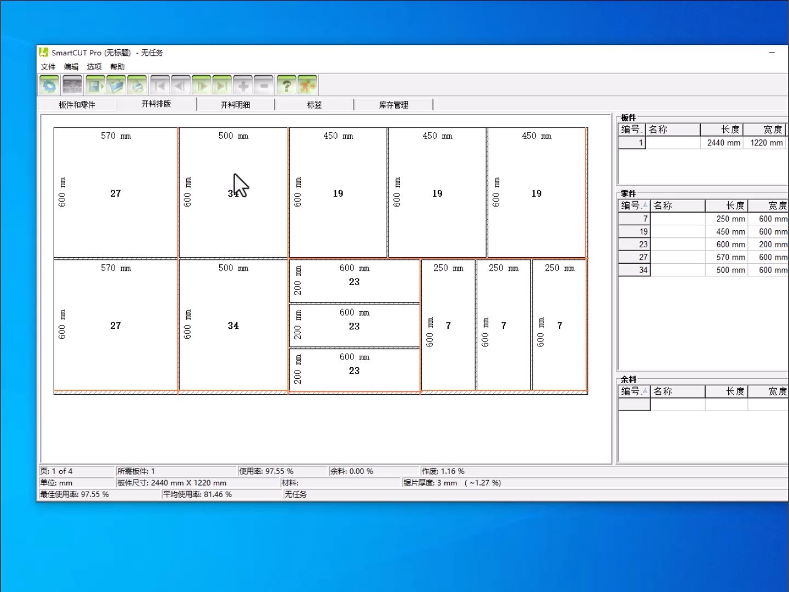The image size is (789, 592).
Task: Switch to the 板件和零件 tab
Action: 77,105
